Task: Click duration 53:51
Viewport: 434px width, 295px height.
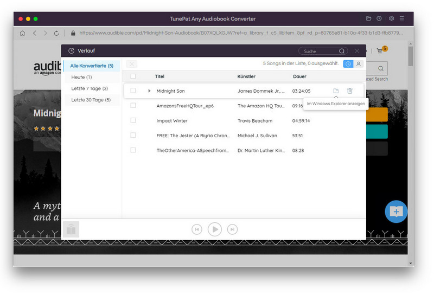Action: 297,136
